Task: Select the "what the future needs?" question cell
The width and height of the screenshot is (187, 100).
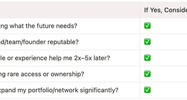Action: click(x=70, y=26)
